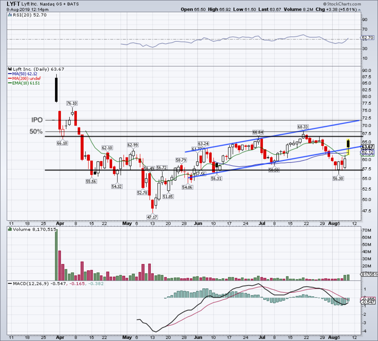Click the 62.10 high label
This screenshot has height=341, width=378.
[x=107, y=148]
